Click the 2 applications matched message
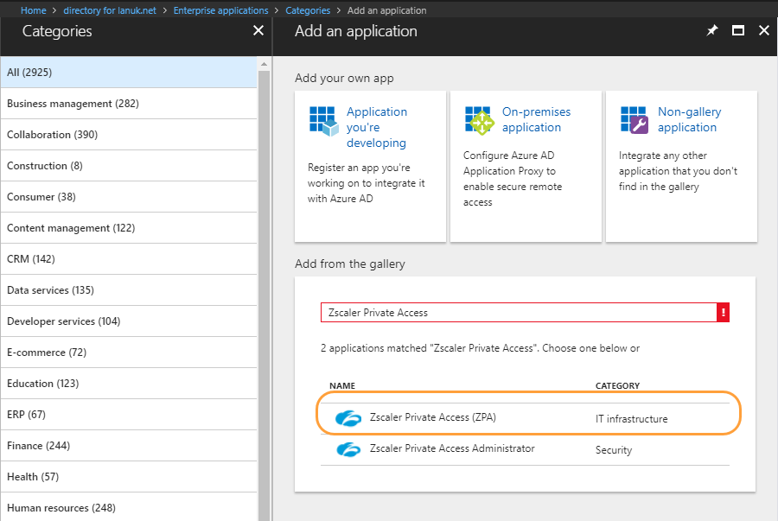778x521 pixels. coord(480,348)
